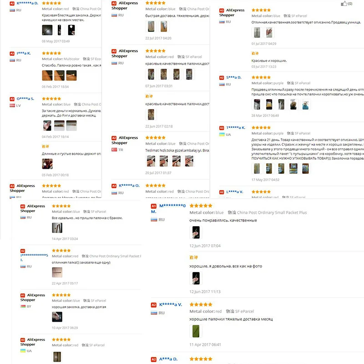Click the Russian flag under M*********0 M.
364x364 pixels.
154,220
